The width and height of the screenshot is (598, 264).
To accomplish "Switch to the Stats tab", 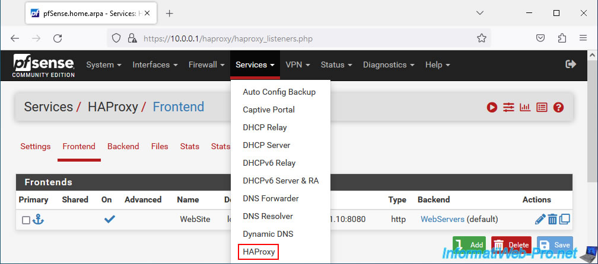I will (x=190, y=146).
